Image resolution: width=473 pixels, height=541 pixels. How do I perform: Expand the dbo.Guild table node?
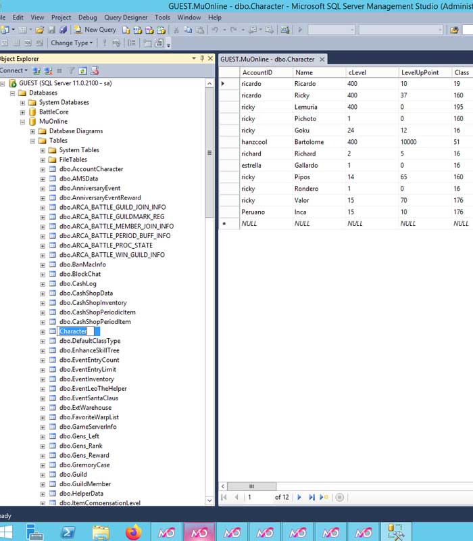[x=43, y=475]
